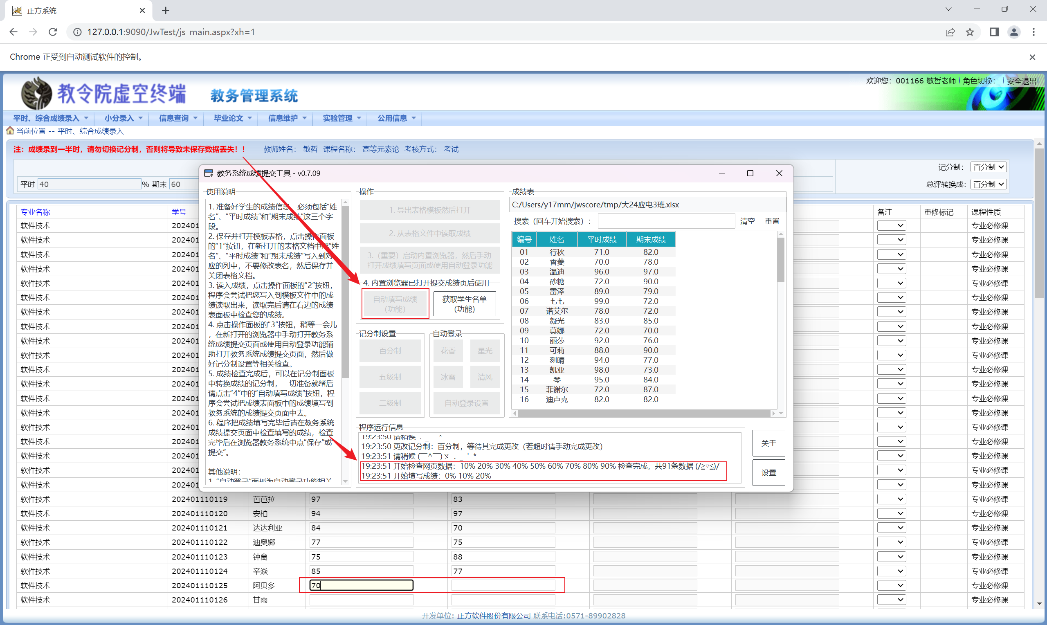Click the home icon beside 当前位置

10,131
